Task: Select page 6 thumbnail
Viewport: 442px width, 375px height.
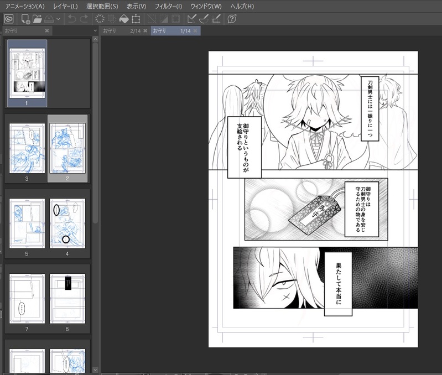Action: [x=67, y=299]
